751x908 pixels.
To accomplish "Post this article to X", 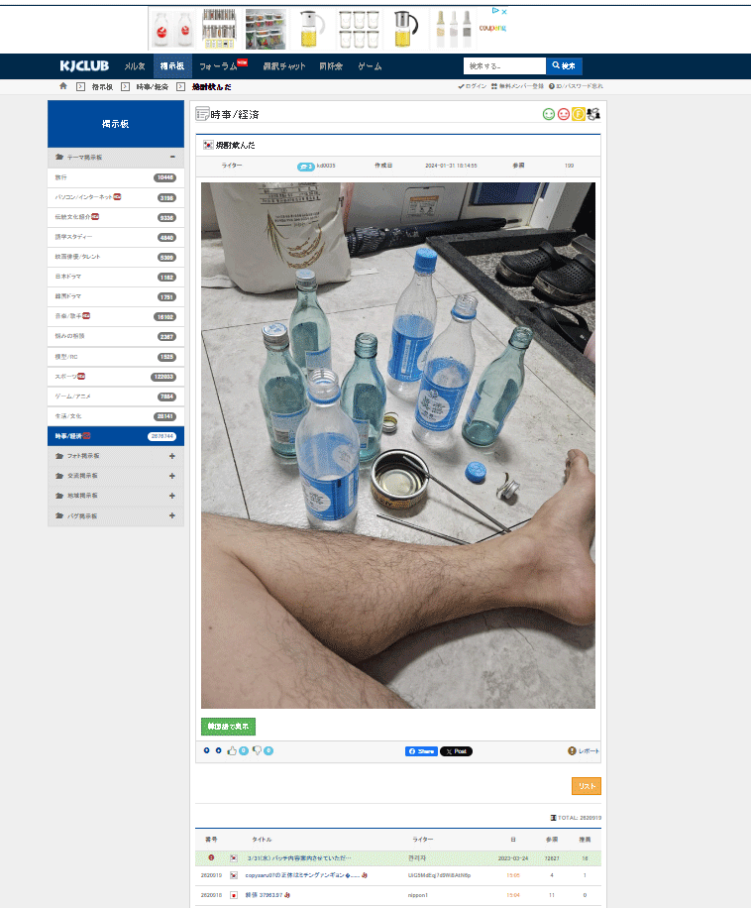I will tap(456, 751).
